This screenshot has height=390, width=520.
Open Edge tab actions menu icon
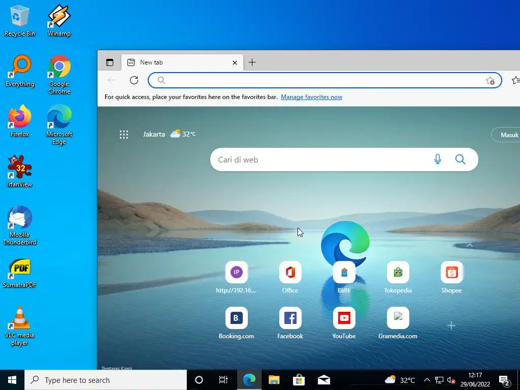pyautogui.click(x=110, y=62)
